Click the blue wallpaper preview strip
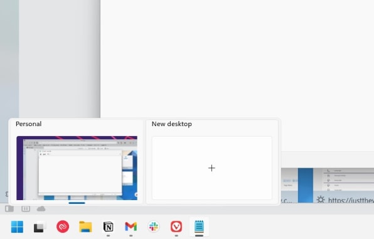This screenshot has width=374, height=239. pos(306,185)
